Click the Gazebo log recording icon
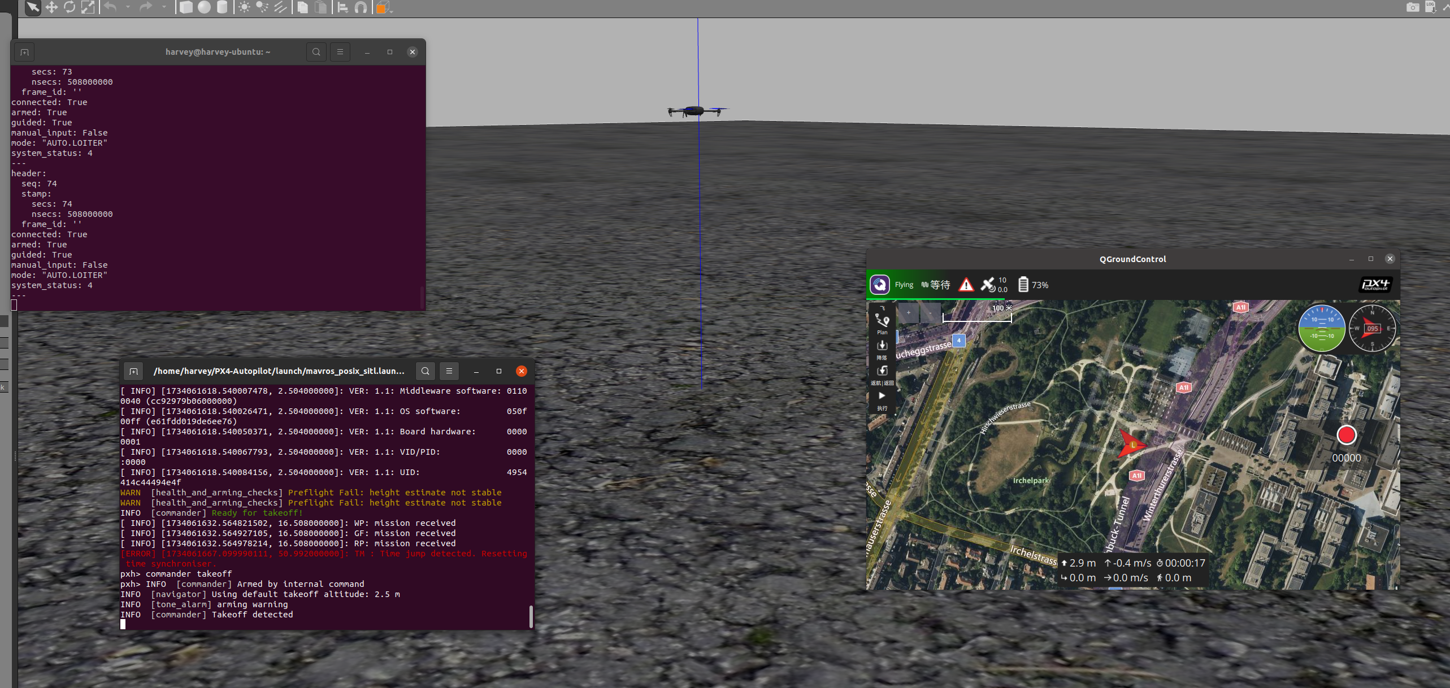This screenshot has height=688, width=1450. (x=1431, y=7)
